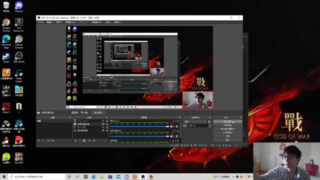Open Ubisoft Connect desktop shortcut
Viewport: 320px width, 180px height.
point(19,42)
